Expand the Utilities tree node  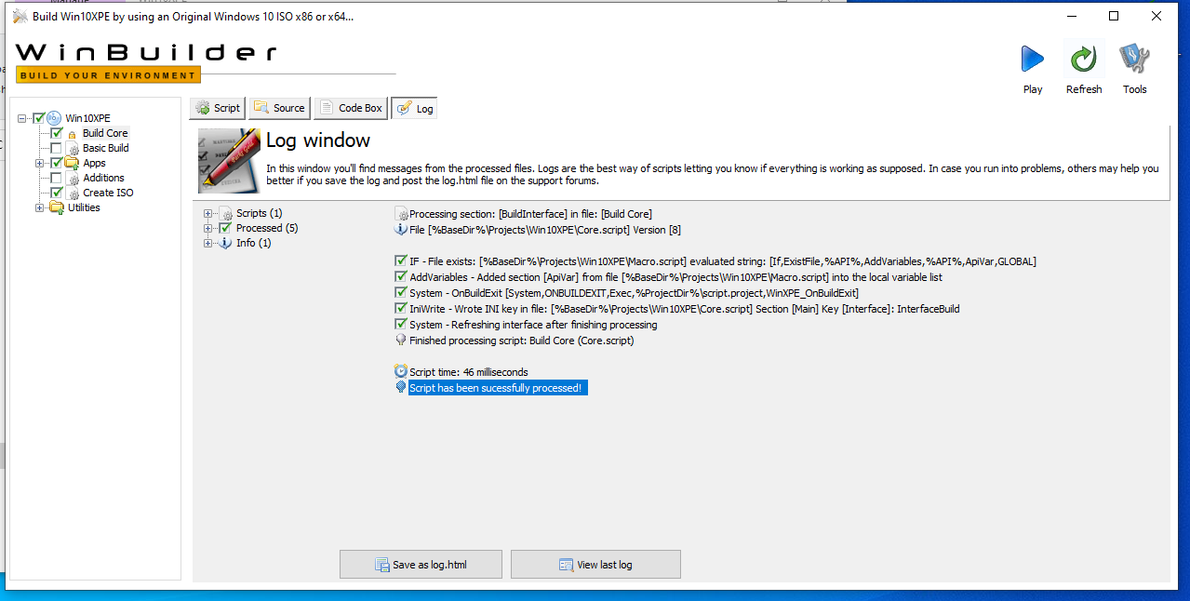click(x=40, y=207)
